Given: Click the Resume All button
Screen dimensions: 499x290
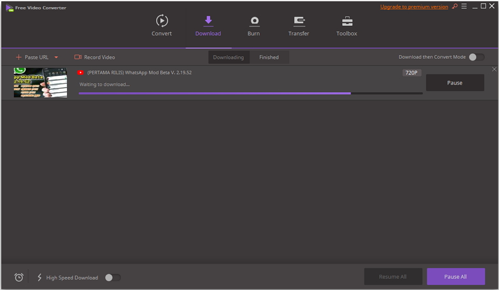Looking at the screenshot, I should (393, 276).
